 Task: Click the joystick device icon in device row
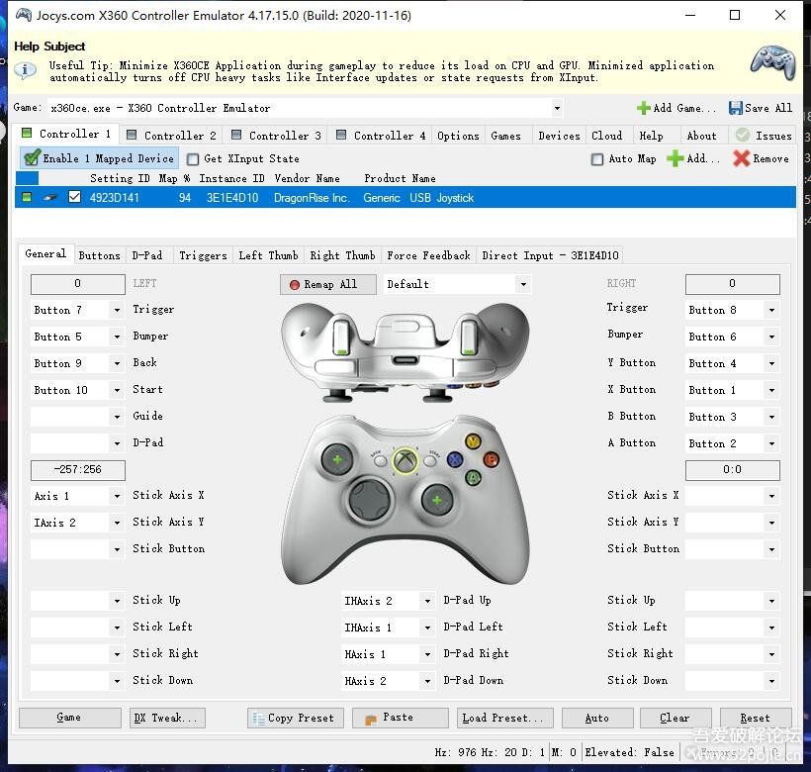pyautogui.click(x=49, y=198)
